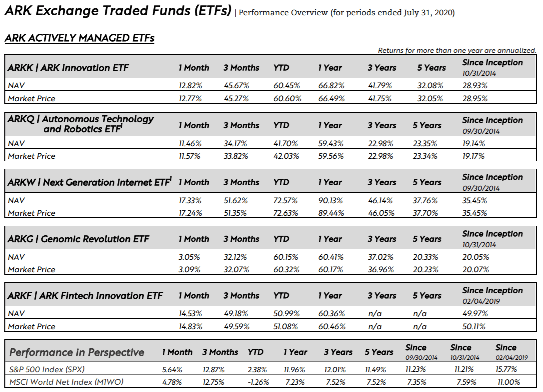Click the ARKG Genomic Revolution ETF title

[78, 239]
